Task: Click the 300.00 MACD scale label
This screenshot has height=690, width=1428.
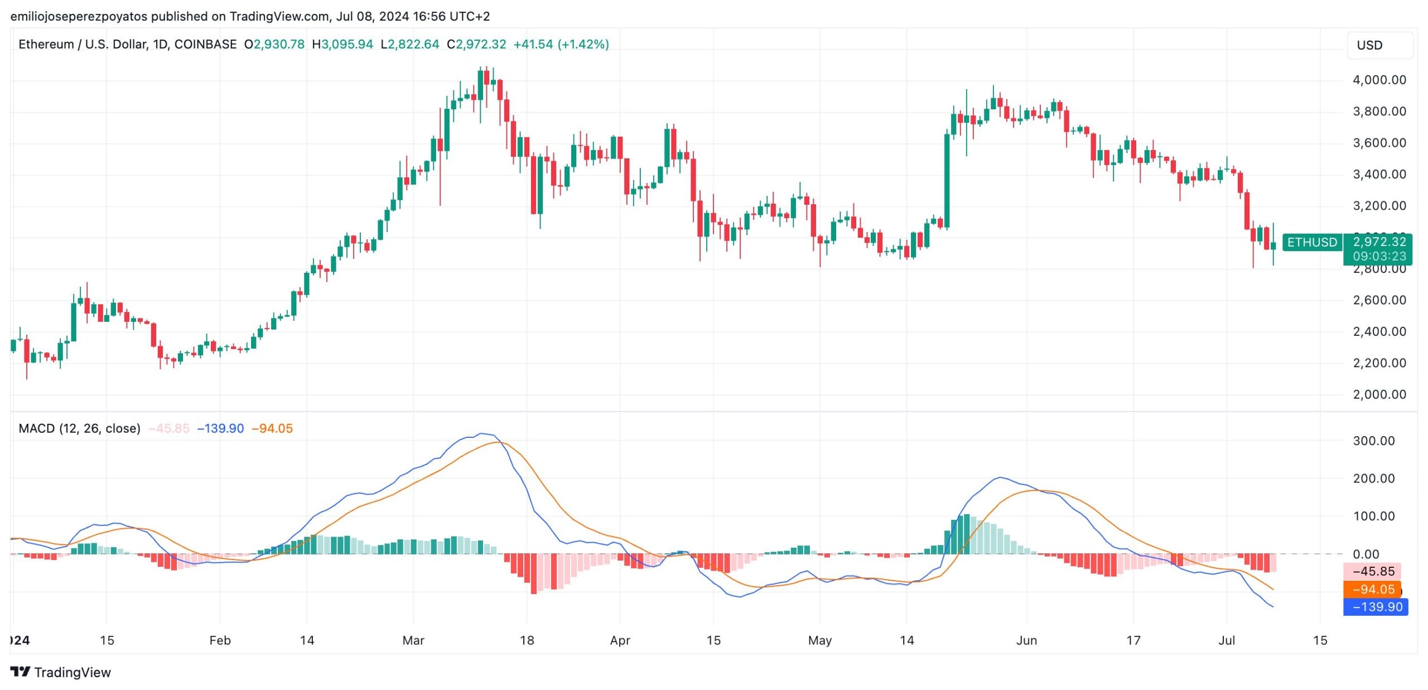Action: click(x=1374, y=441)
